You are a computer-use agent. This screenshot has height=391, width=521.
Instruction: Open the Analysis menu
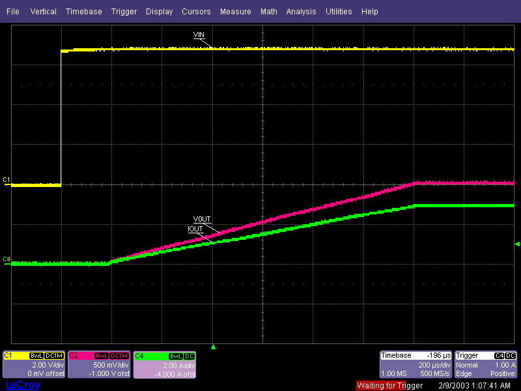301,12
